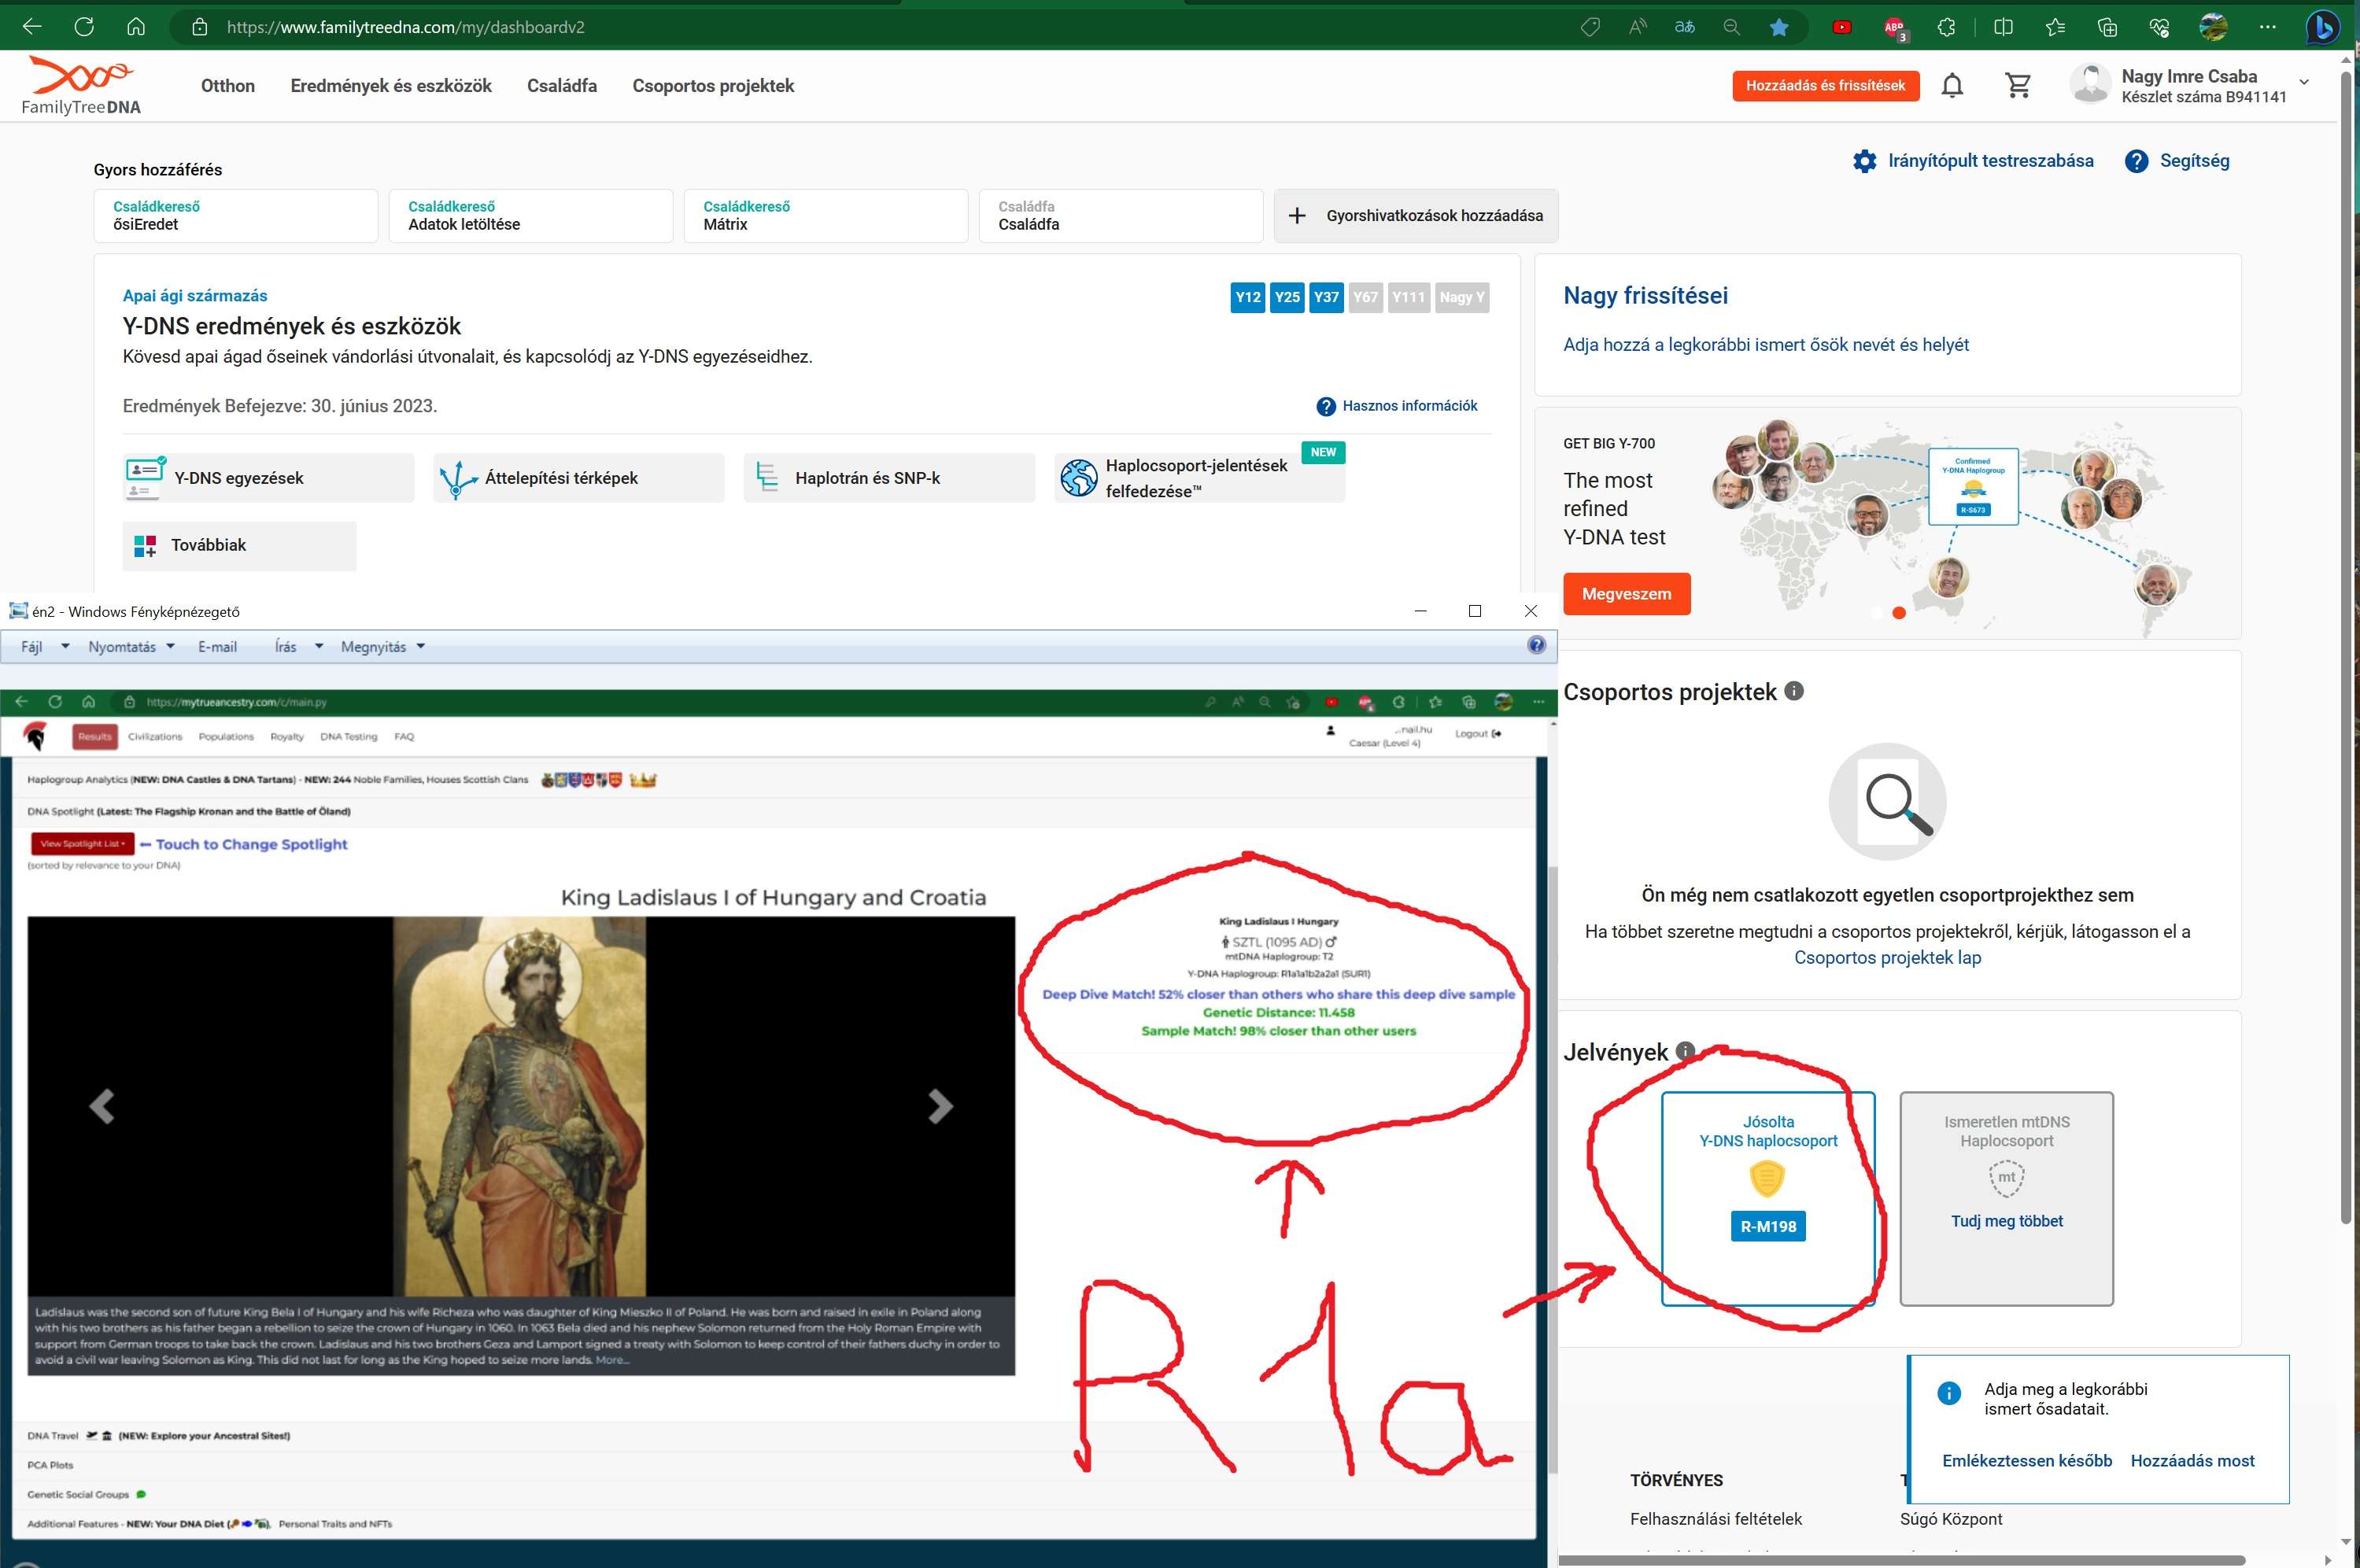2360x1568 pixels.
Task: Open the Otthon menu item
Action: click(228, 86)
